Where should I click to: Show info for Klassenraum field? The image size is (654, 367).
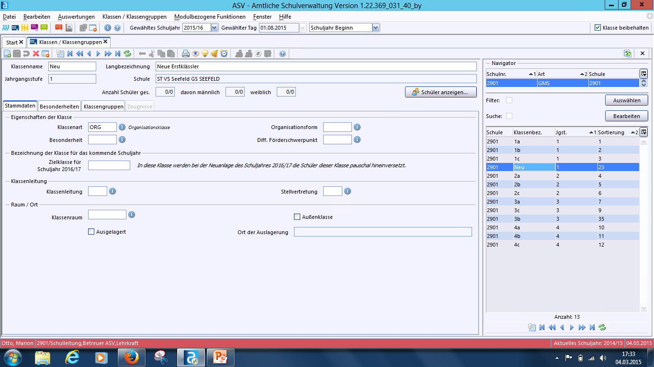coord(132,215)
